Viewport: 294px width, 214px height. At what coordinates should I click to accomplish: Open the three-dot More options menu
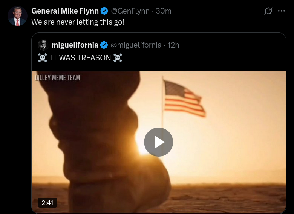(x=281, y=11)
